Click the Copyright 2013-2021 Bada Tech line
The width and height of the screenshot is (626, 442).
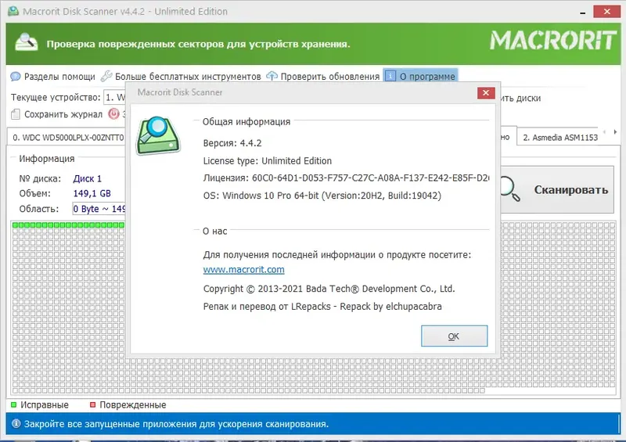pyautogui.click(x=329, y=289)
